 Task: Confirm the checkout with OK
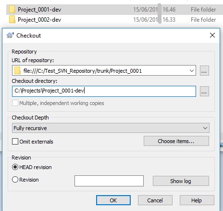point(113,200)
